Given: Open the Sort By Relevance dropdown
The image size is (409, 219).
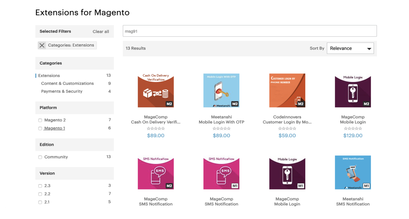Looking at the screenshot, I should click(x=350, y=48).
